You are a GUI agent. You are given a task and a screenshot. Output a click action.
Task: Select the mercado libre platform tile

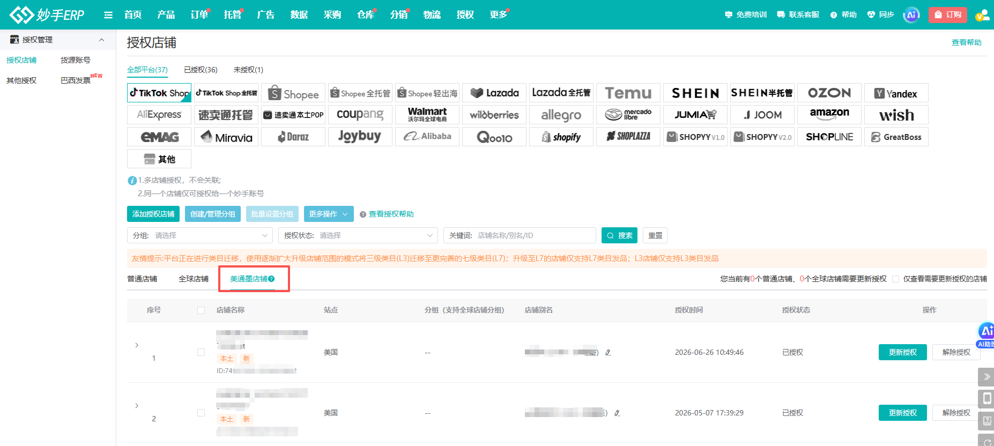pos(628,115)
